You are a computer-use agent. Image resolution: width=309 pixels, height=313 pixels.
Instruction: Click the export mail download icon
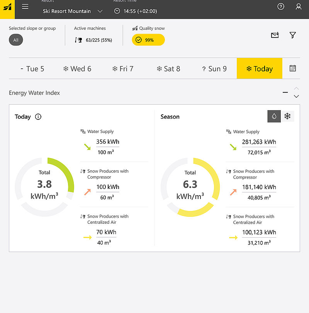(x=275, y=35)
